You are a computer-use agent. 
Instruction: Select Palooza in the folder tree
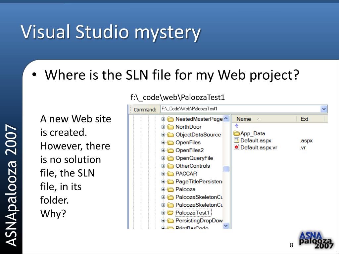tap(185, 190)
